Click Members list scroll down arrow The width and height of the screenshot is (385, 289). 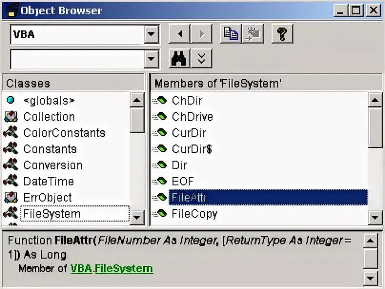(x=375, y=217)
